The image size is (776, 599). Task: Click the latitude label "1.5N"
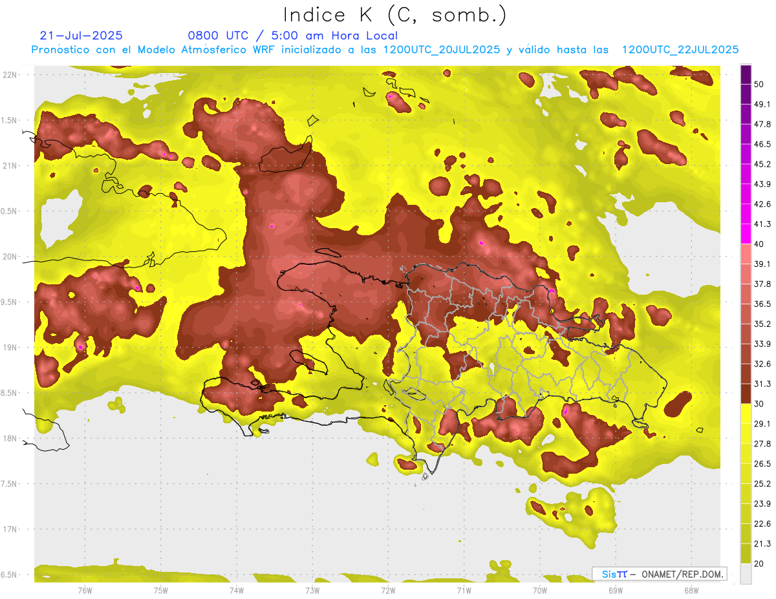coord(10,120)
